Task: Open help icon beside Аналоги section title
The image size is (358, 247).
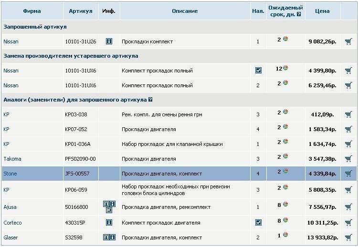Action: [150, 100]
